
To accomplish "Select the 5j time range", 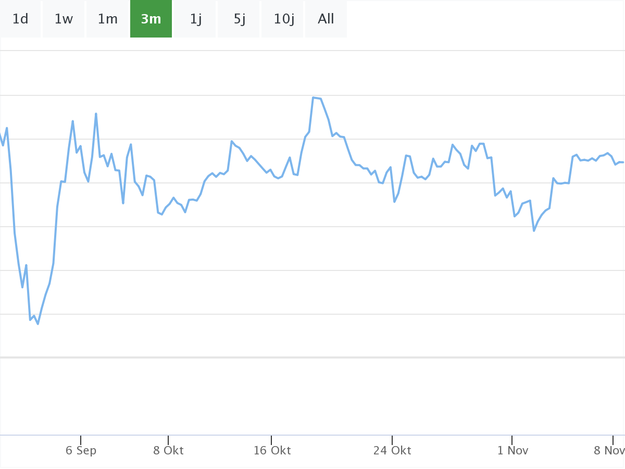I will click(x=239, y=19).
